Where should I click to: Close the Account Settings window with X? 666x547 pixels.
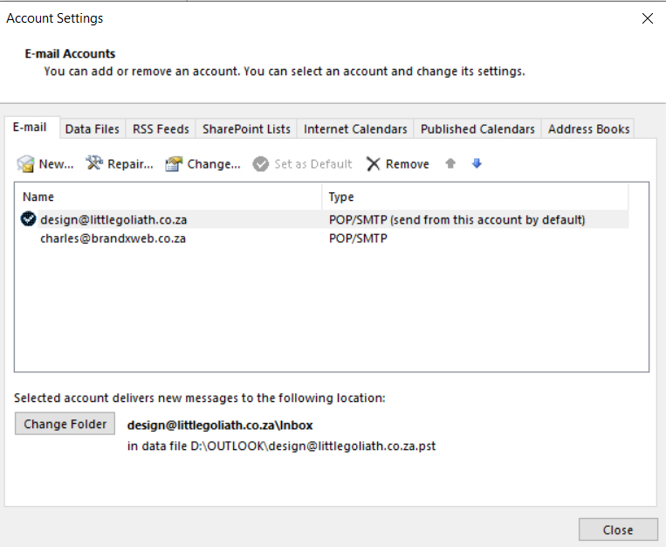[647, 18]
